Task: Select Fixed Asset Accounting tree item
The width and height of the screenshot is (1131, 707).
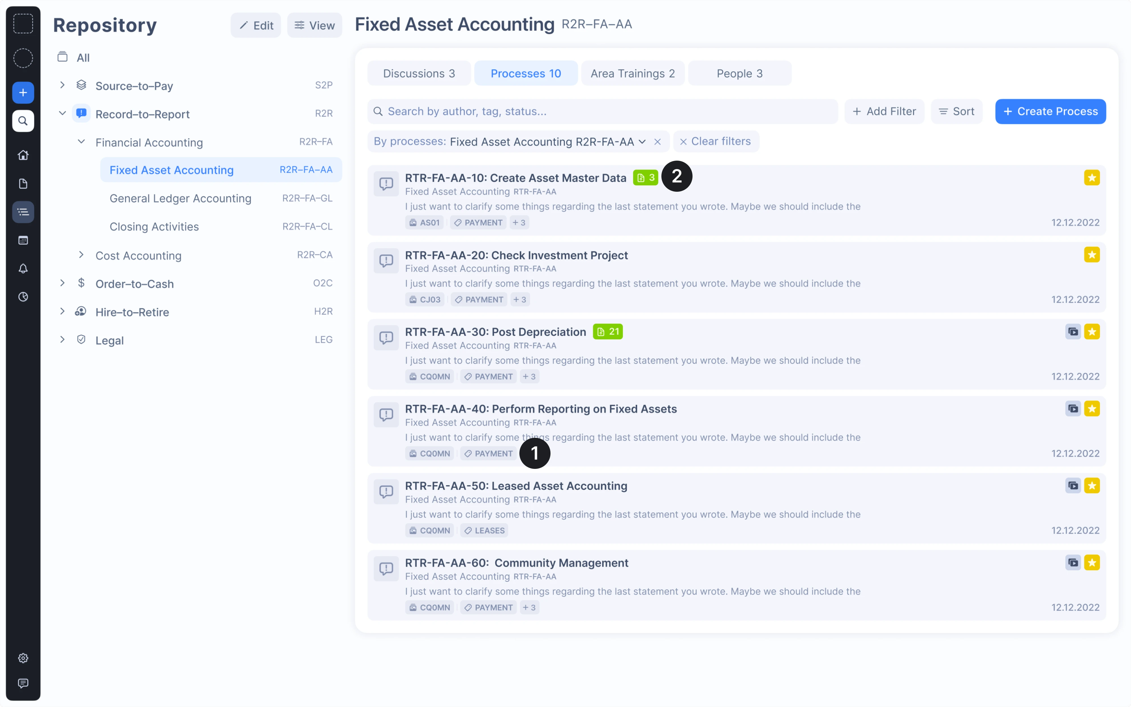Action: [221, 170]
